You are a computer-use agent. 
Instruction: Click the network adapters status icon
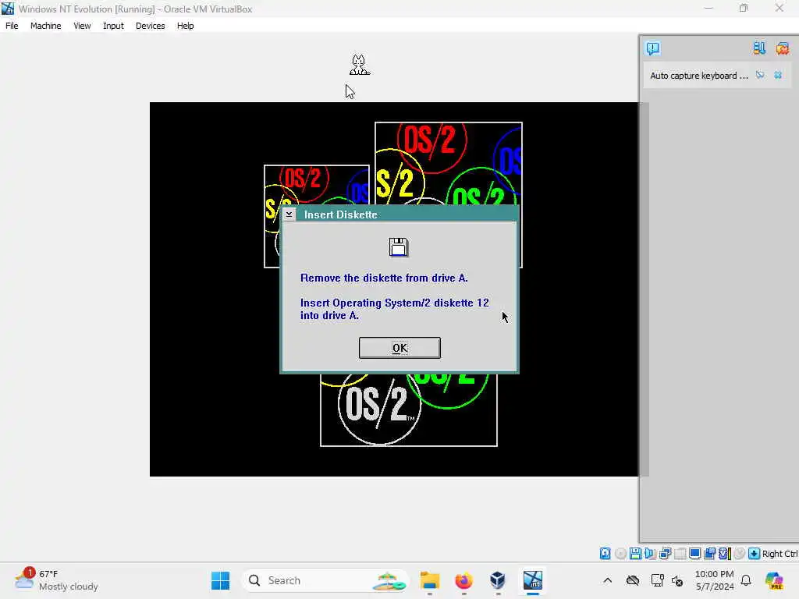(665, 554)
